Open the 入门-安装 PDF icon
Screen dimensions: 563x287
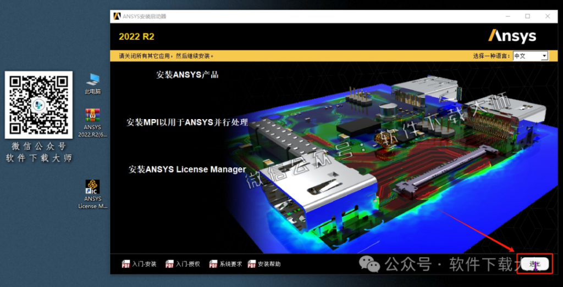point(126,265)
